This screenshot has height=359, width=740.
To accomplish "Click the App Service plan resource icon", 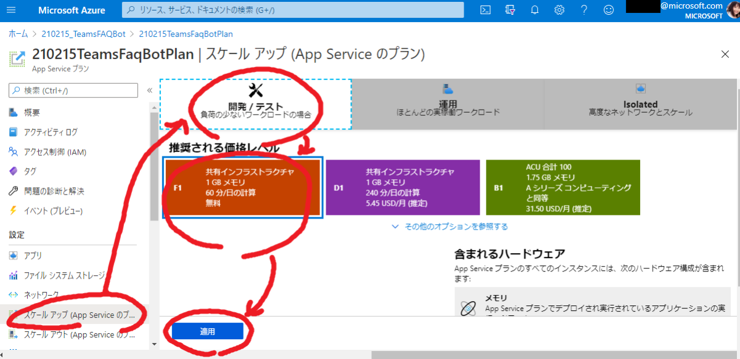I will coord(17,59).
